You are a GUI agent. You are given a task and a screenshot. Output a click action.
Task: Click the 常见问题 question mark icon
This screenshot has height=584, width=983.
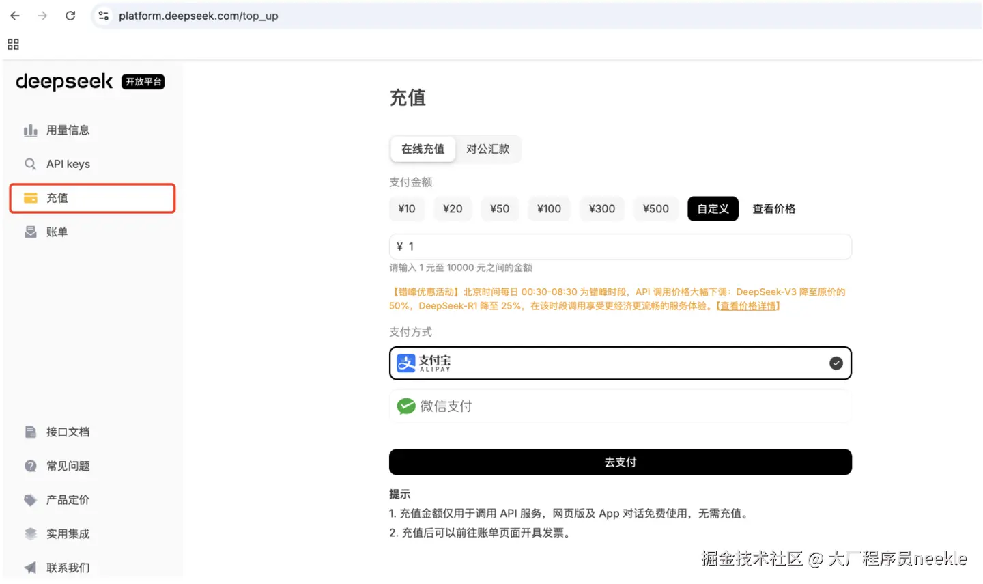[x=31, y=466]
